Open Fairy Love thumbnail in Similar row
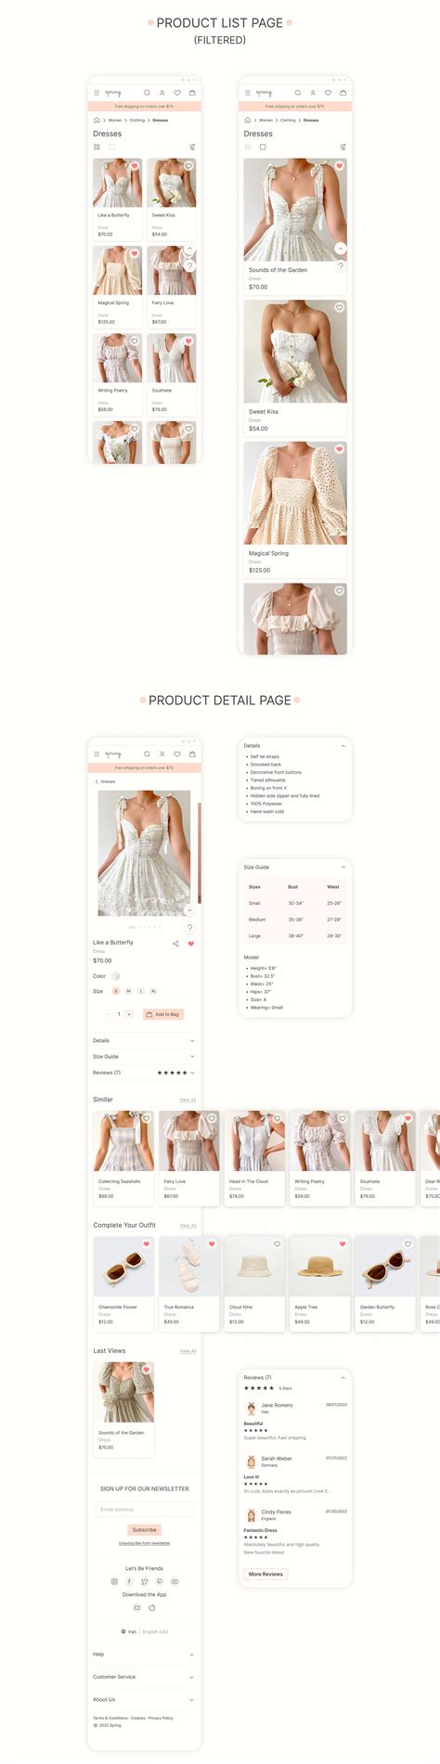Image resolution: width=440 pixels, height=1764 pixels. (x=188, y=1141)
